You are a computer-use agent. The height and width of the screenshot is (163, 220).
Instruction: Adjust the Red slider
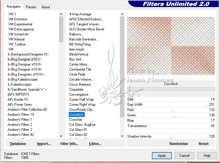tap(171, 110)
